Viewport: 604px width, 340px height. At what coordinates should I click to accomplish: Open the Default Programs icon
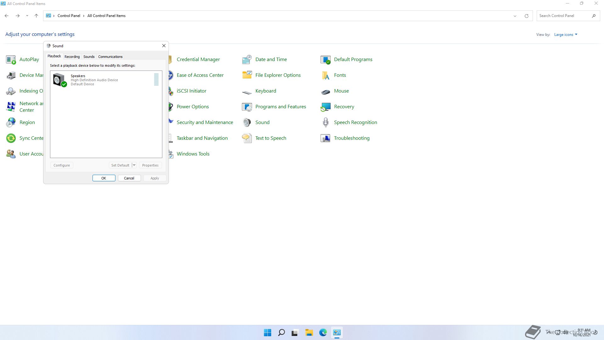coord(325,59)
